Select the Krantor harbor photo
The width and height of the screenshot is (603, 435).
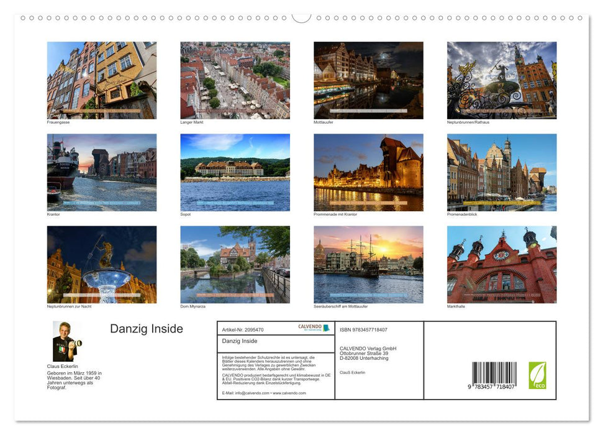pyautogui.click(x=102, y=172)
